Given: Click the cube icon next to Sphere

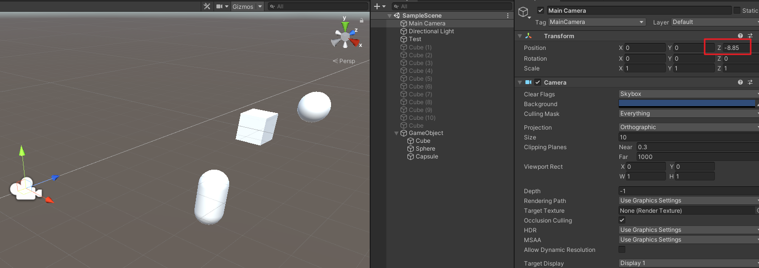Looking at the screenshot, I should [411, 149].
